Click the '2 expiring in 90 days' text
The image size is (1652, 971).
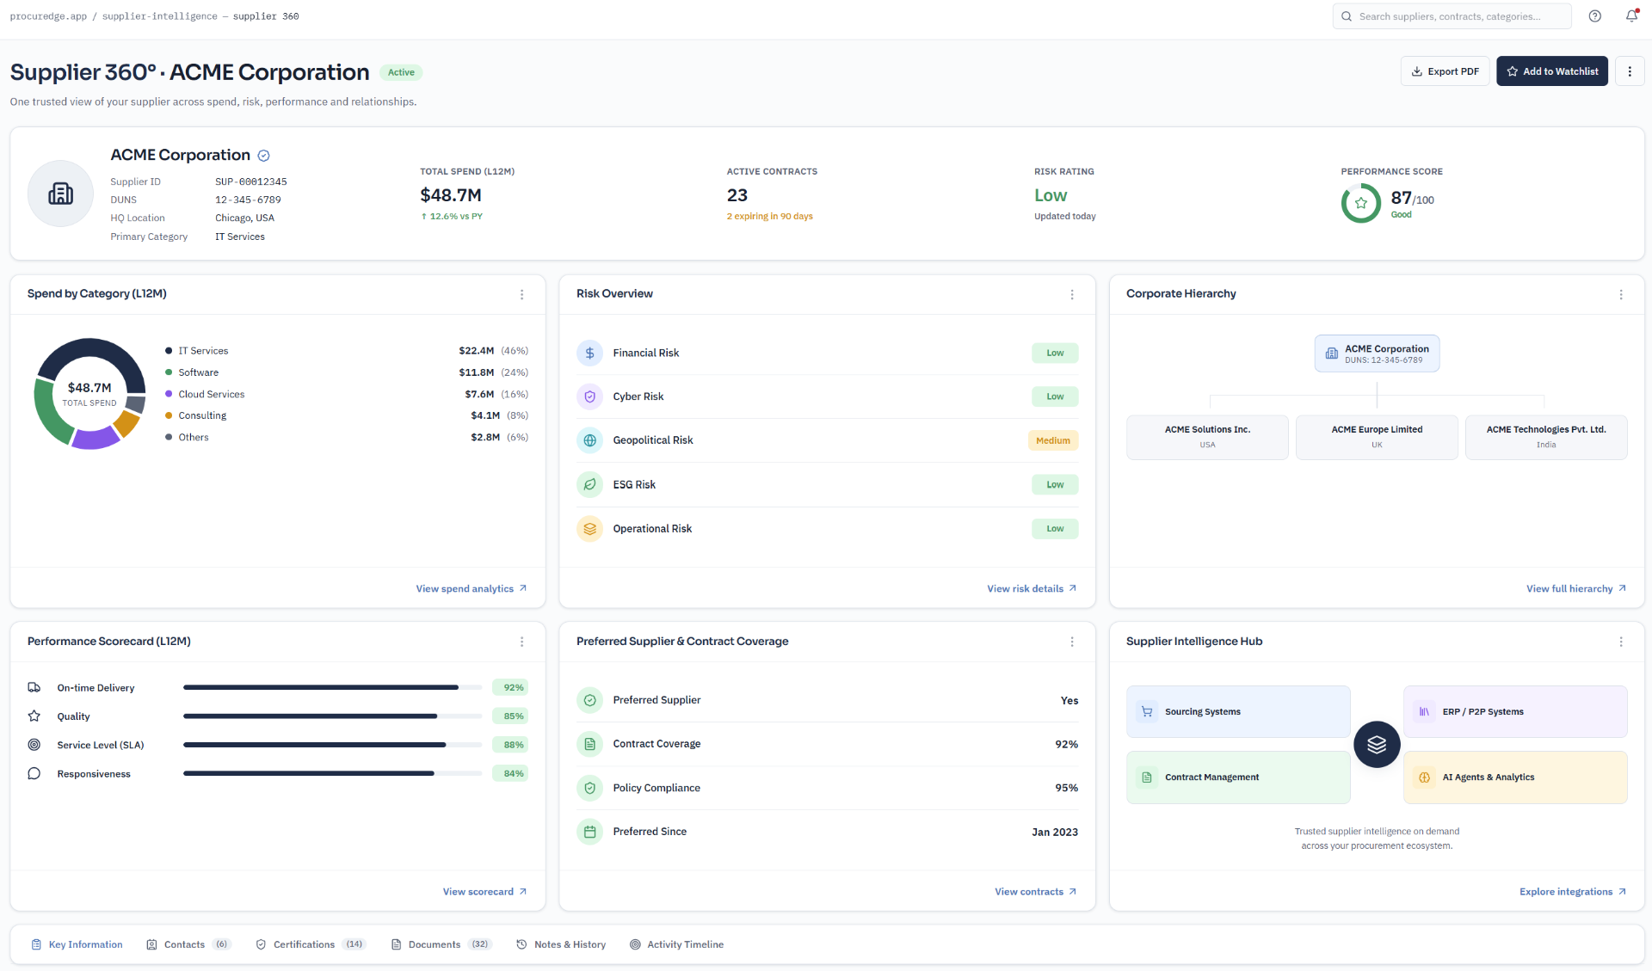769,217
